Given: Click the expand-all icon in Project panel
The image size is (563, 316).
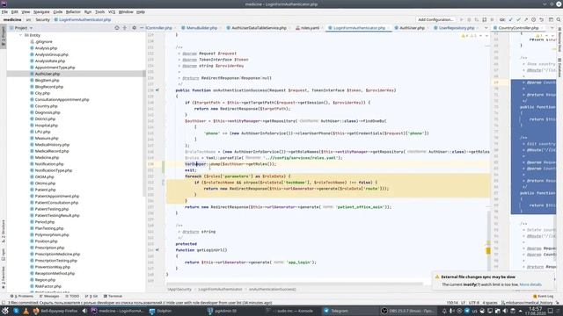Looking at the screenshot, I should pos(125,27).
